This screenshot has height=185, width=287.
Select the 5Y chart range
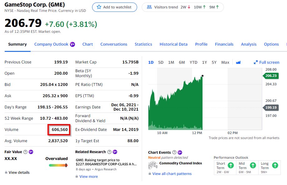214,62
